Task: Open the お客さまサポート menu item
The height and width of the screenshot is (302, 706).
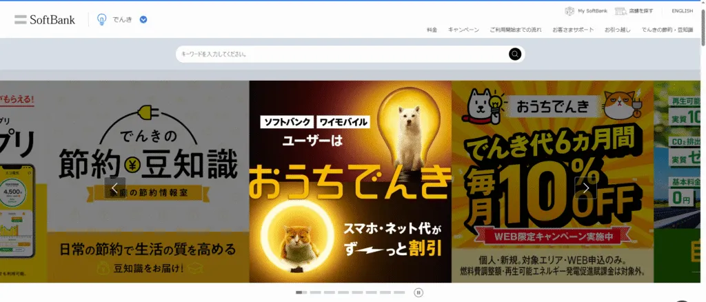Action: [x=573, y=30]
